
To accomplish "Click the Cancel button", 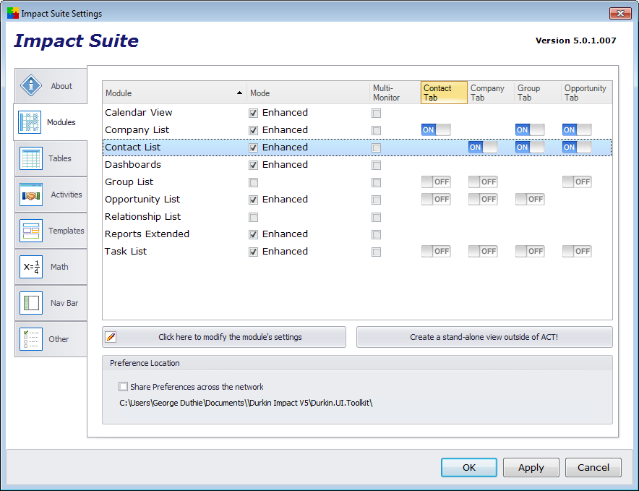I will tap(593, 467).
